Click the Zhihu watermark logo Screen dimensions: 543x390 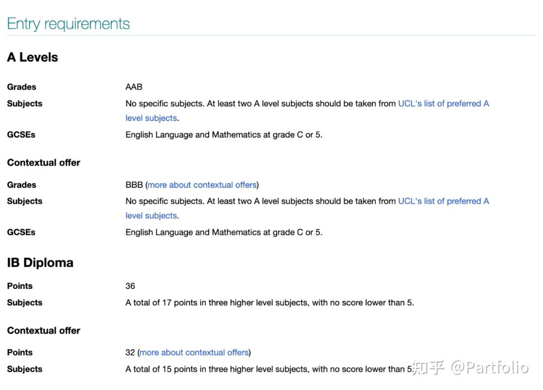(x=428, y=367)
